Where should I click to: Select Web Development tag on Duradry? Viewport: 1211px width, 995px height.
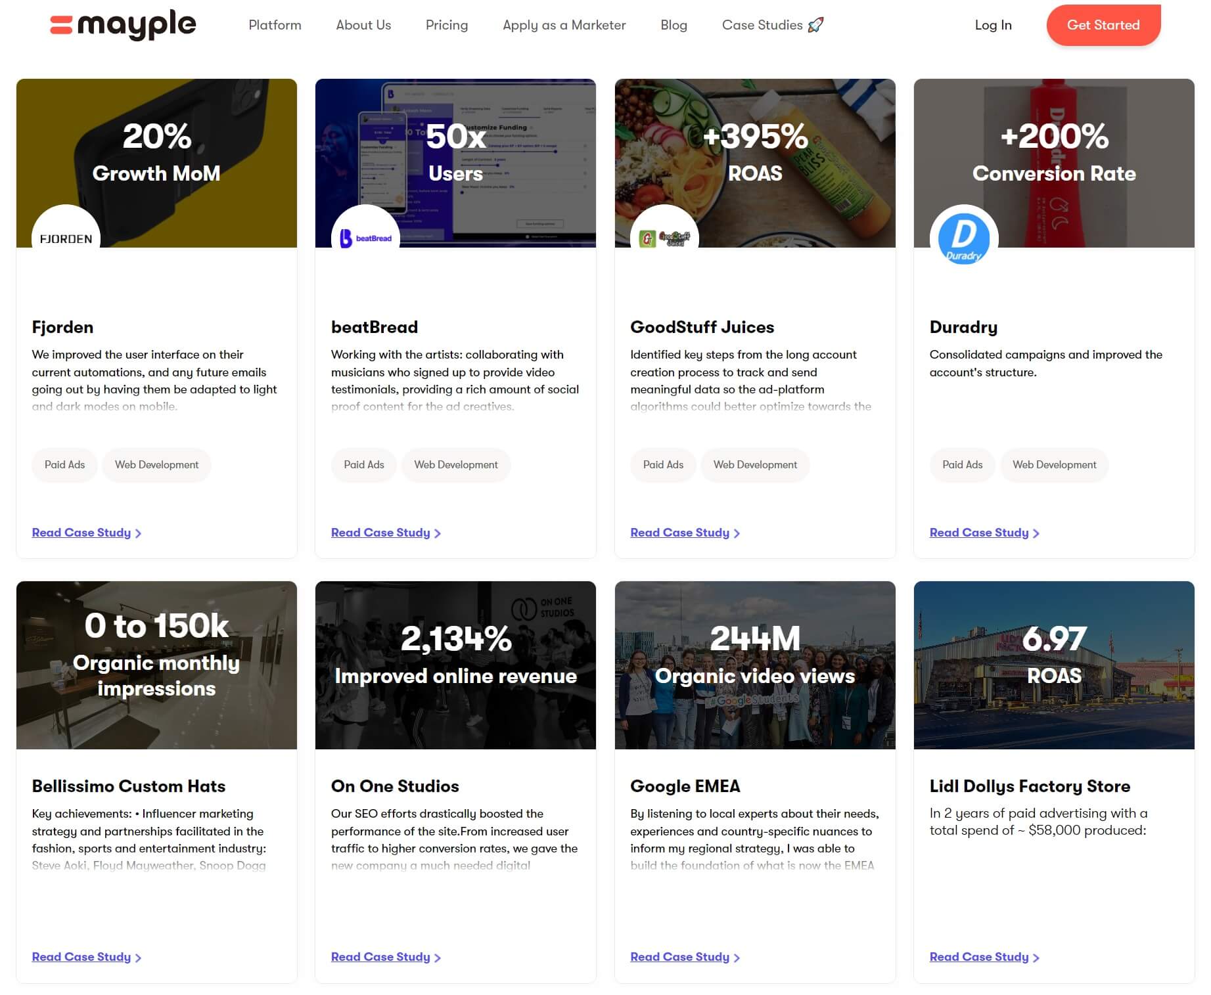(1054, 465)
